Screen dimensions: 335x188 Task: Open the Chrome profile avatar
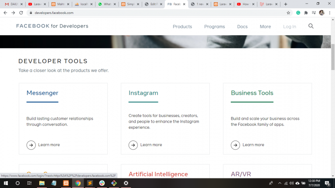point(321,13)
